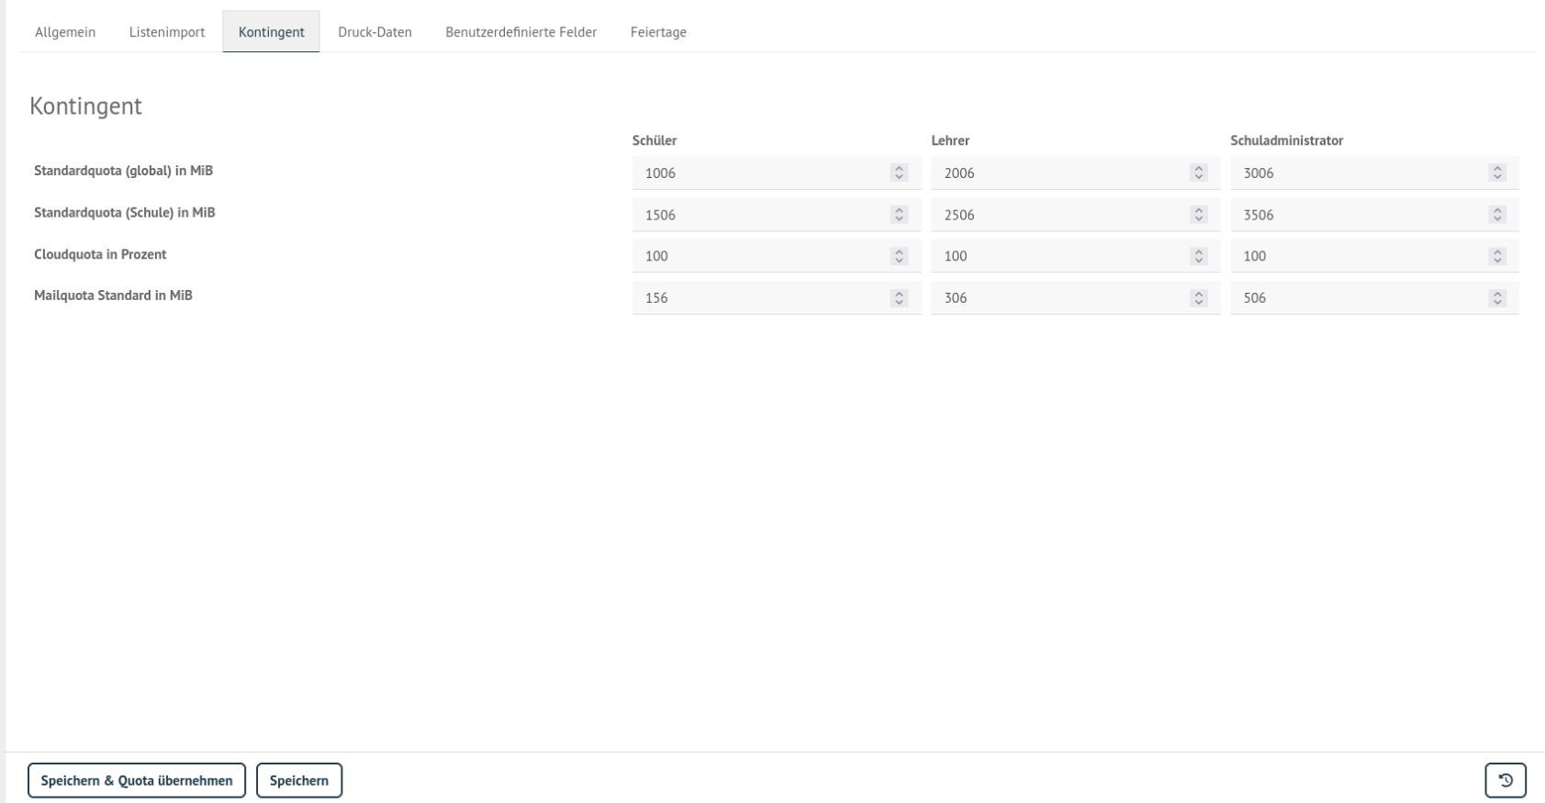This screenshot has height=803, width=1545.
Task: Click the Schüler column header
Action: (x=655, y=140)
